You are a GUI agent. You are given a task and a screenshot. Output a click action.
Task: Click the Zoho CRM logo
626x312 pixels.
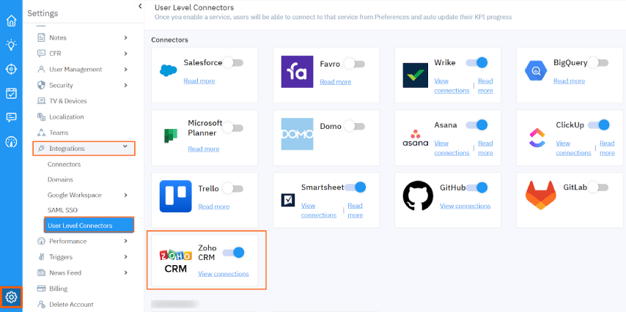pos(176,261)
